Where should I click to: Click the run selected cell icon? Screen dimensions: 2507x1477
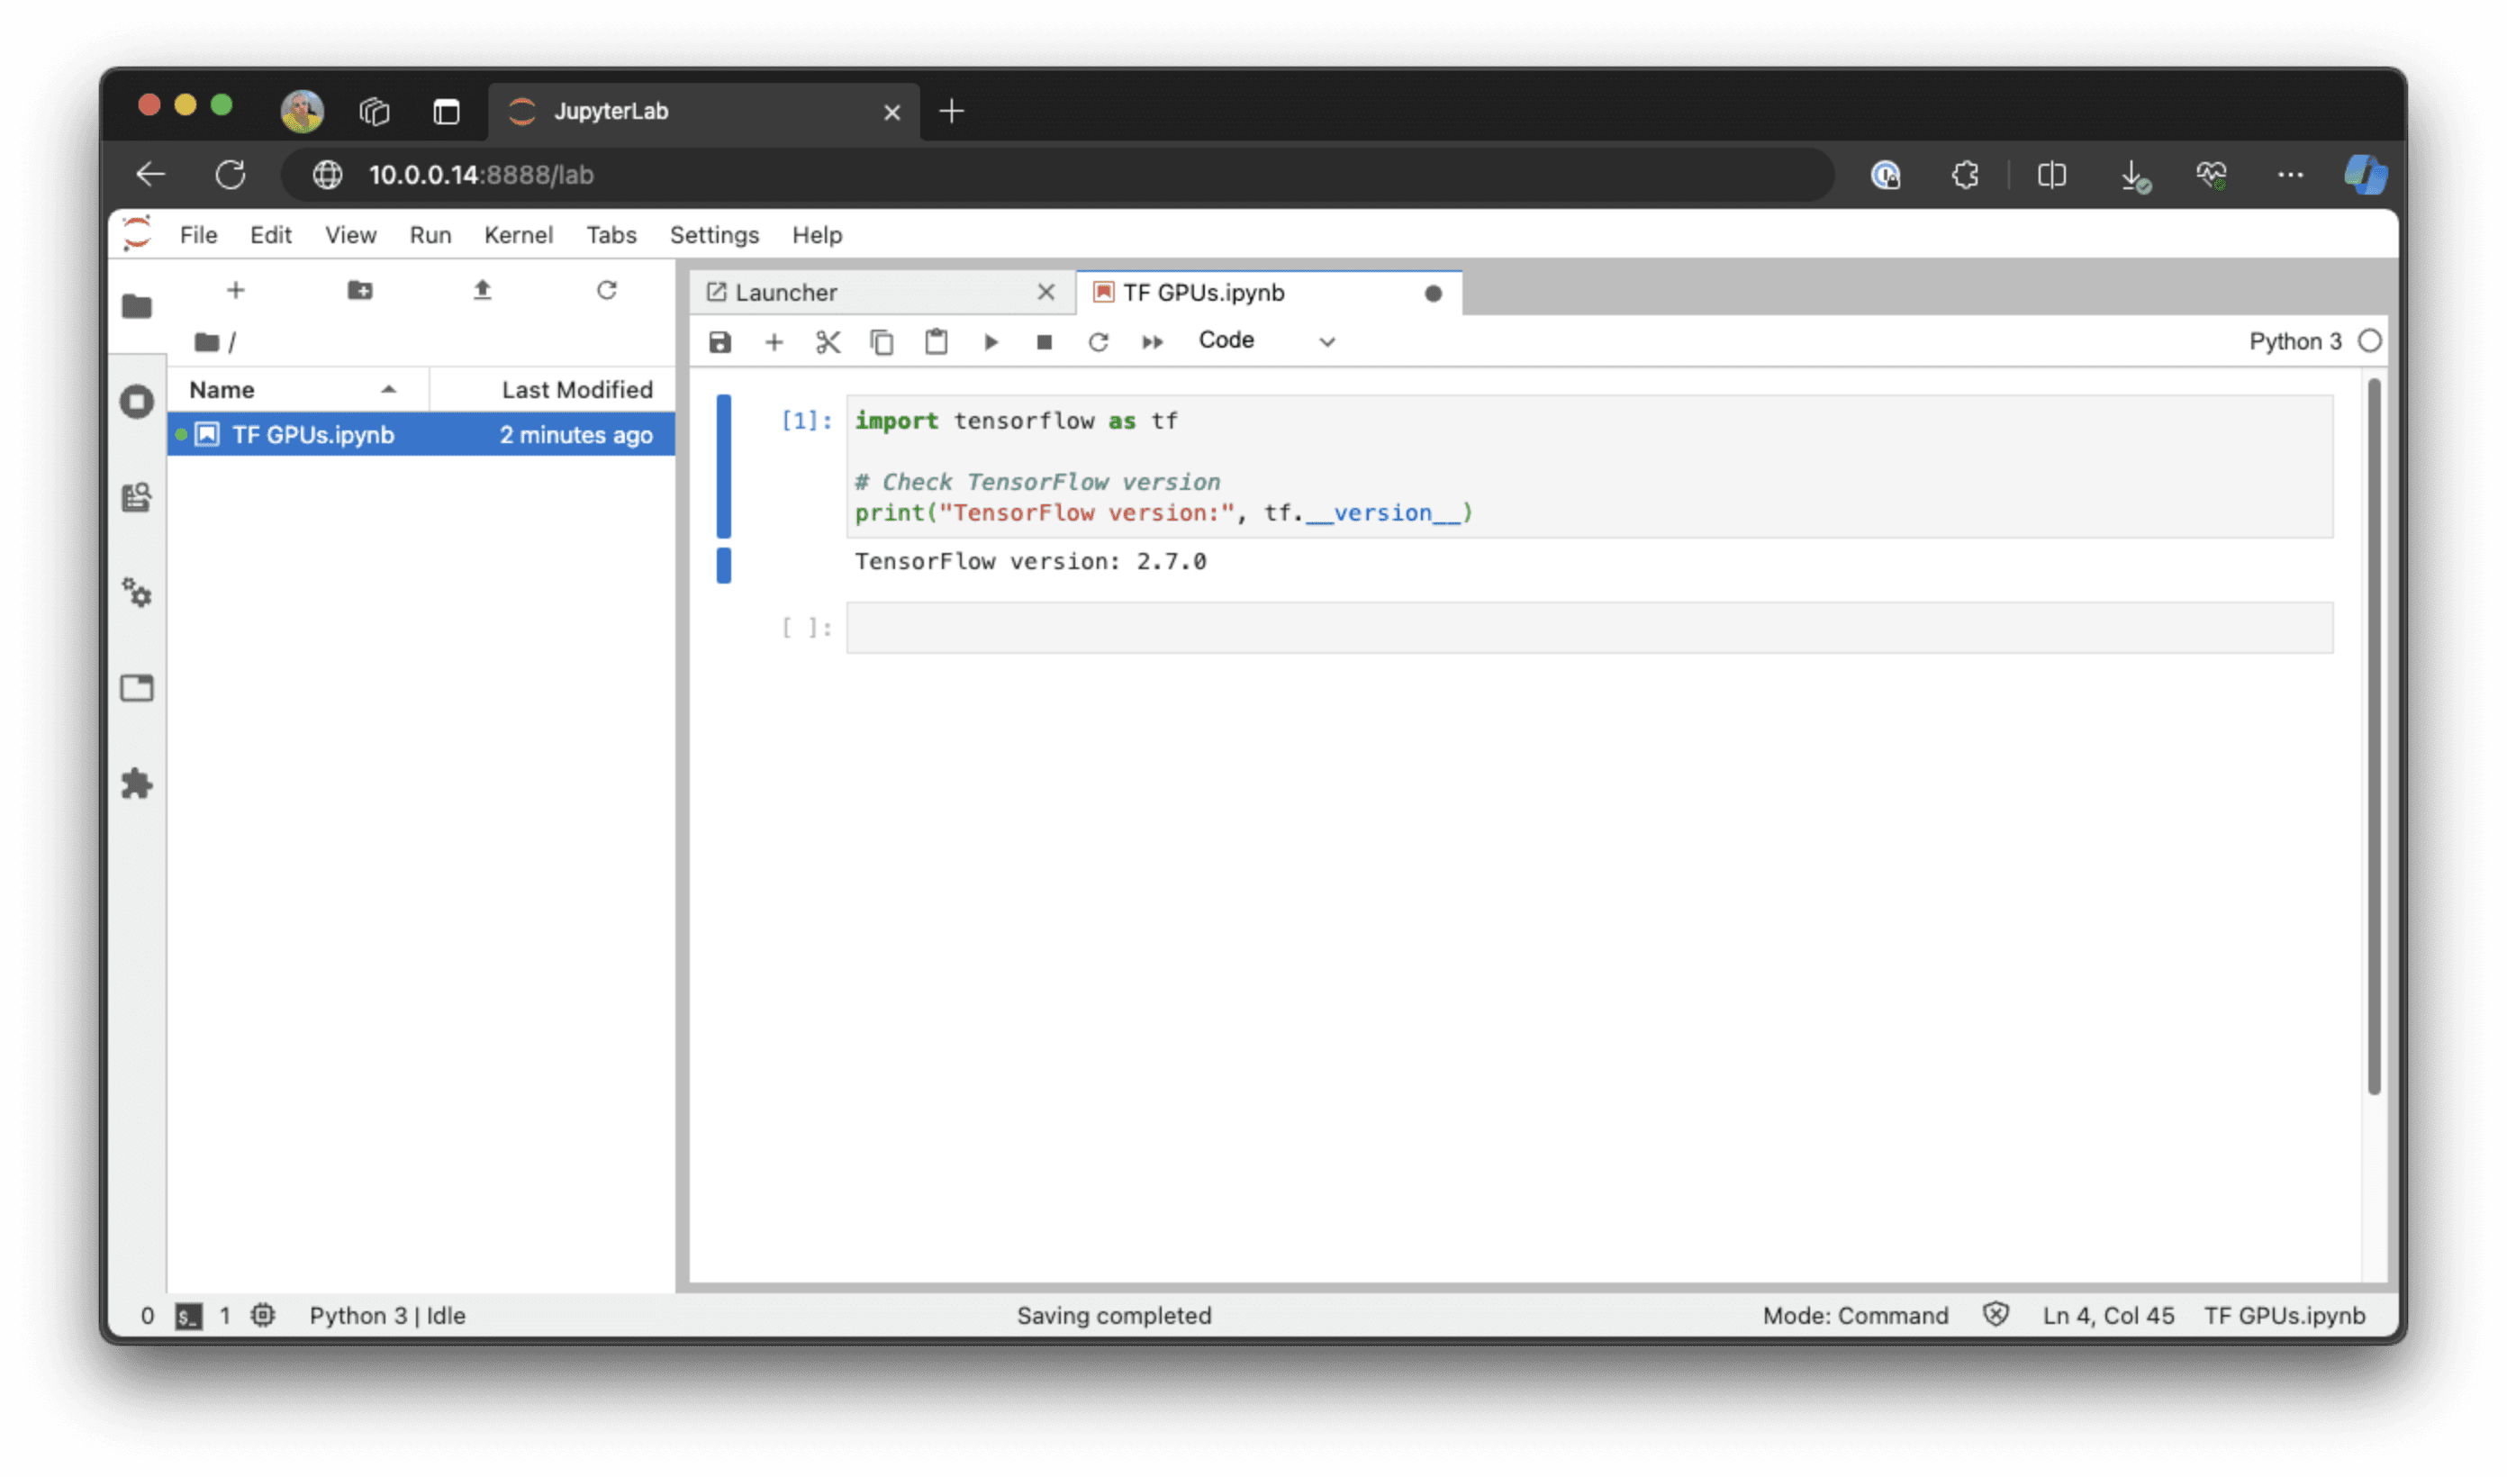pos(991,341)
